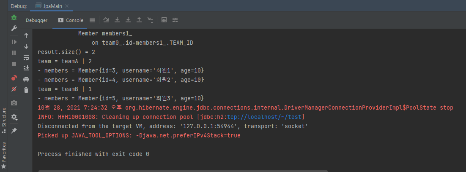Screen dimensions: 466x172
Task: Click the Pause Program icon
Action: click(14, 53)
